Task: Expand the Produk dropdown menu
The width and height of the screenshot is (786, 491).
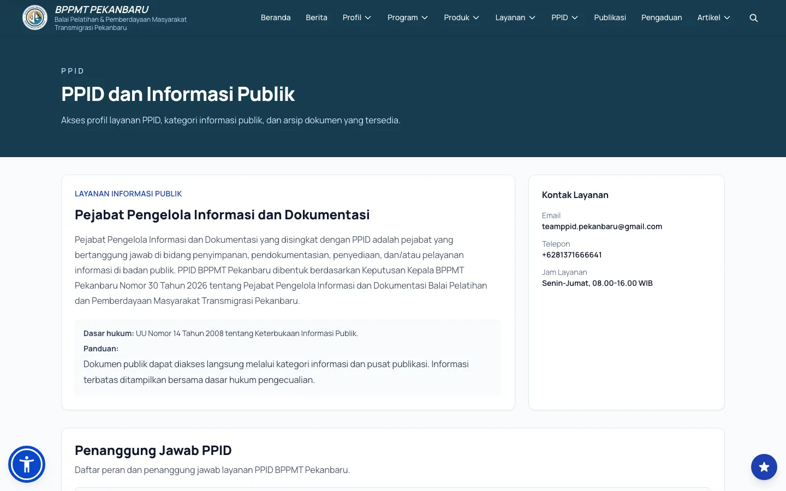Action: [462, 17]
